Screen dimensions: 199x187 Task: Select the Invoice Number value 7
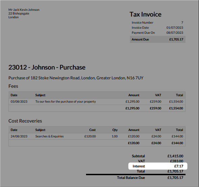click(182, 23)
